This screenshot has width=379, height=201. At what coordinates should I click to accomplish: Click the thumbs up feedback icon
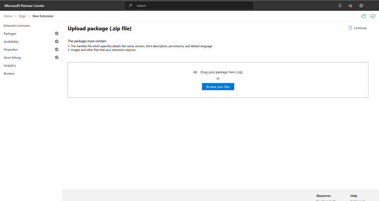pos(363,16)
